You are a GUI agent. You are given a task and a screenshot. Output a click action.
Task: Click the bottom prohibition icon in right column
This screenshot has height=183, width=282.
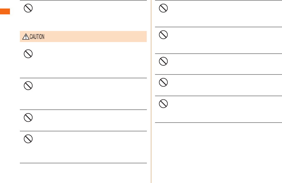[x=163, y=104]
